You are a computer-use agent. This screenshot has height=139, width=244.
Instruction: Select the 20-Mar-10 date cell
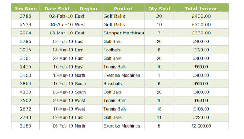(57, 101)
